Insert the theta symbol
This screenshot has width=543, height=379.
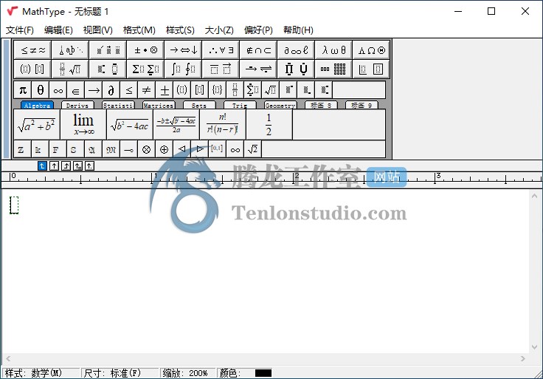point(40,90)
